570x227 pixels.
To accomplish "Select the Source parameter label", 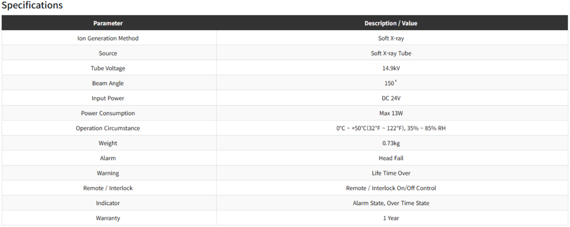I will point(108,53).
